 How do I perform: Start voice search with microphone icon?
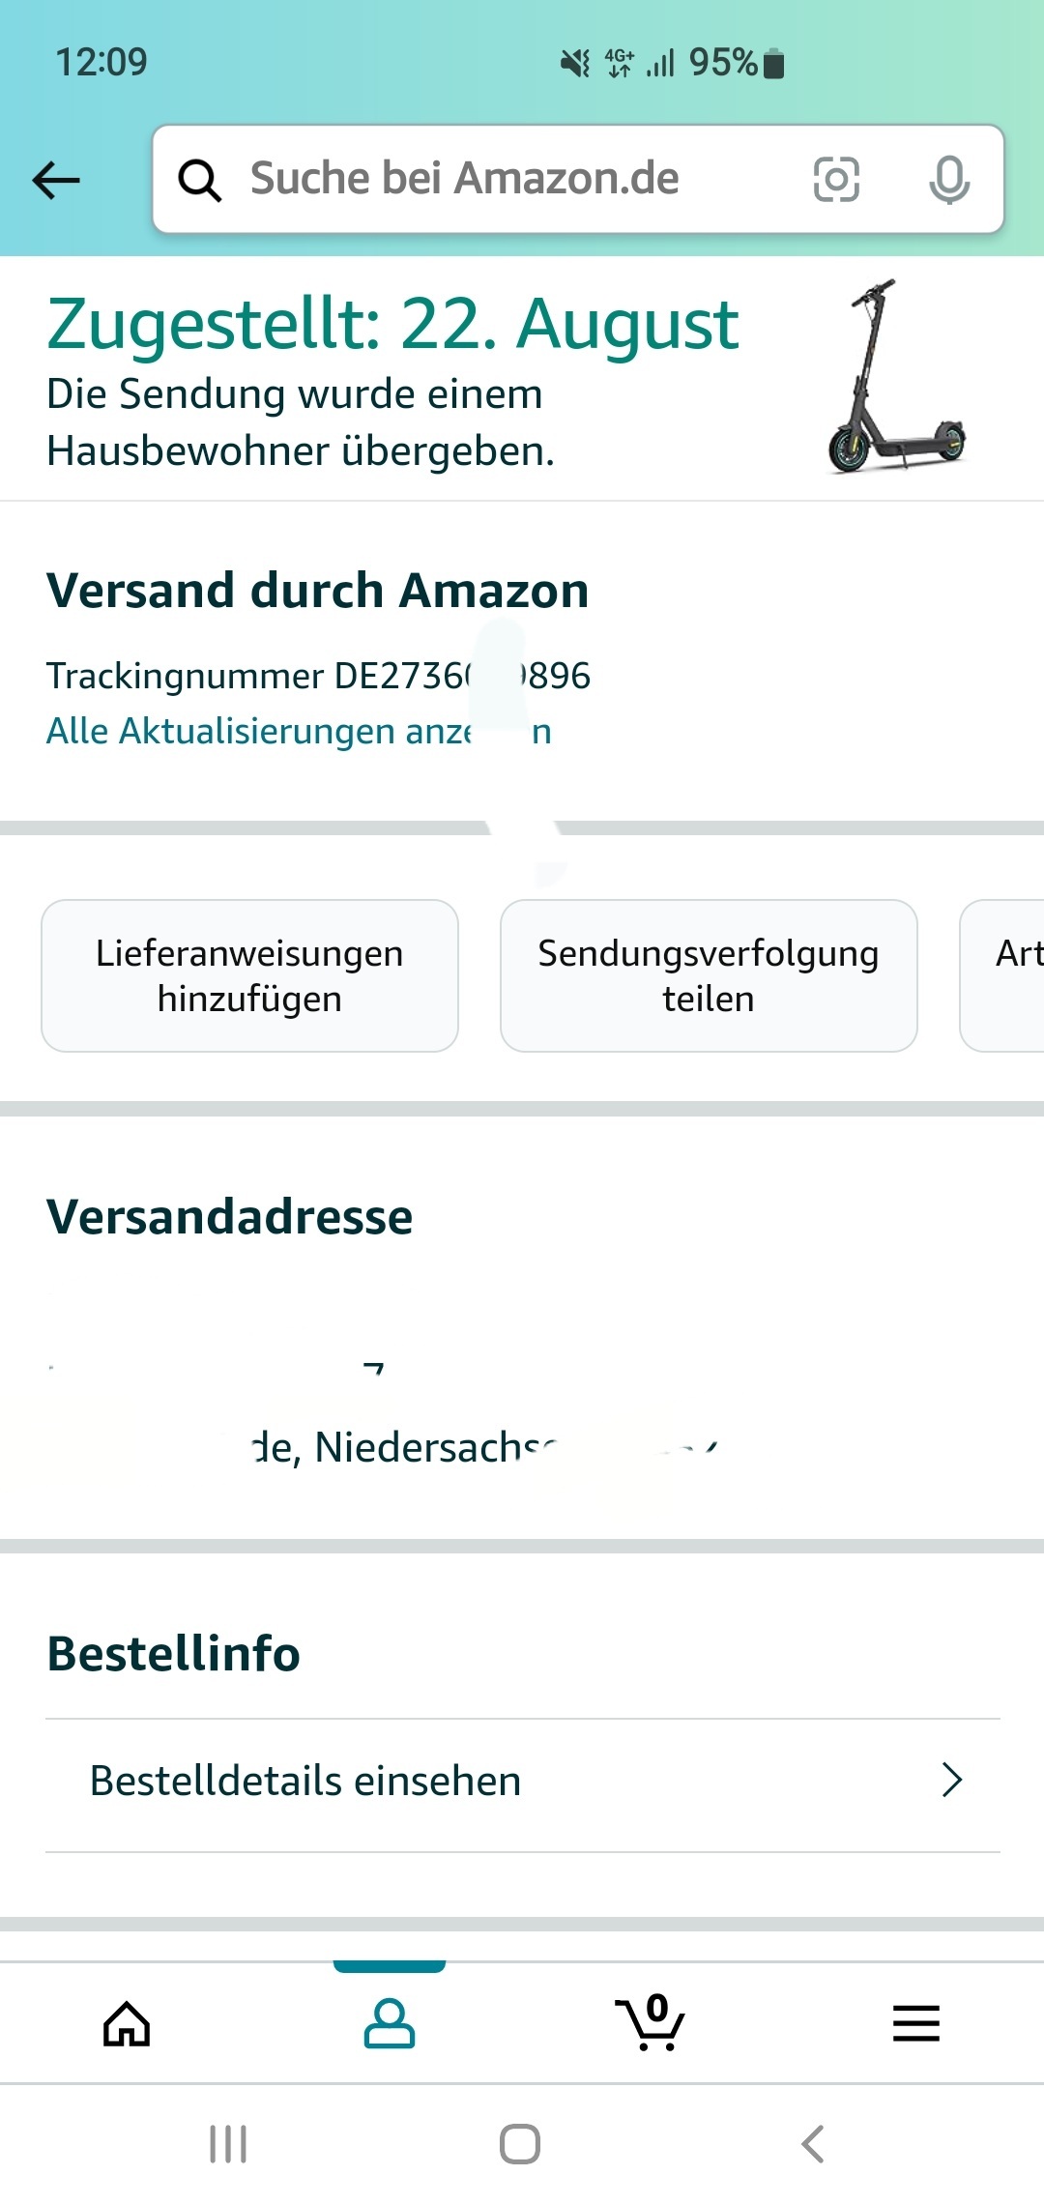tap(948, 180)
